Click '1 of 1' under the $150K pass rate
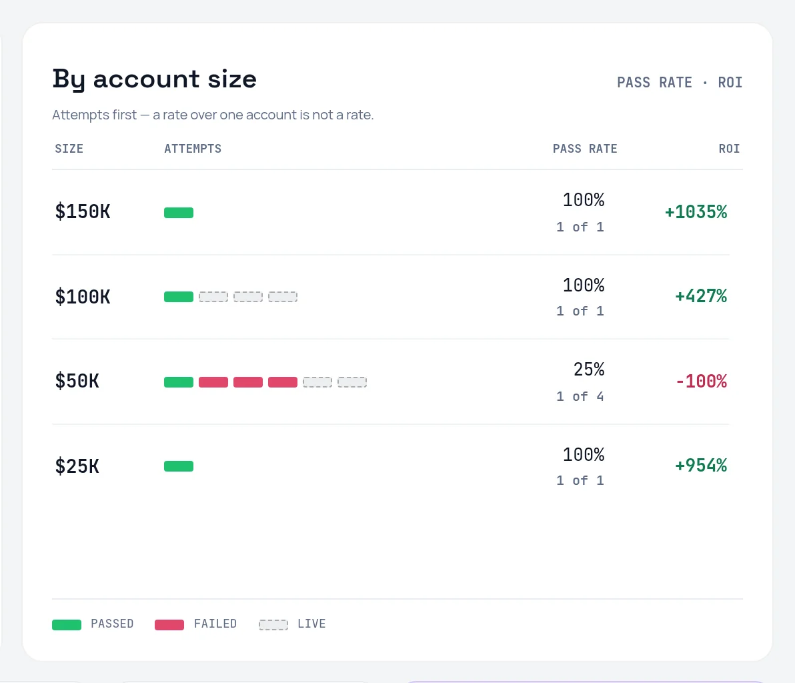This screenshot has width=795, height=683. tap(580, 227)
